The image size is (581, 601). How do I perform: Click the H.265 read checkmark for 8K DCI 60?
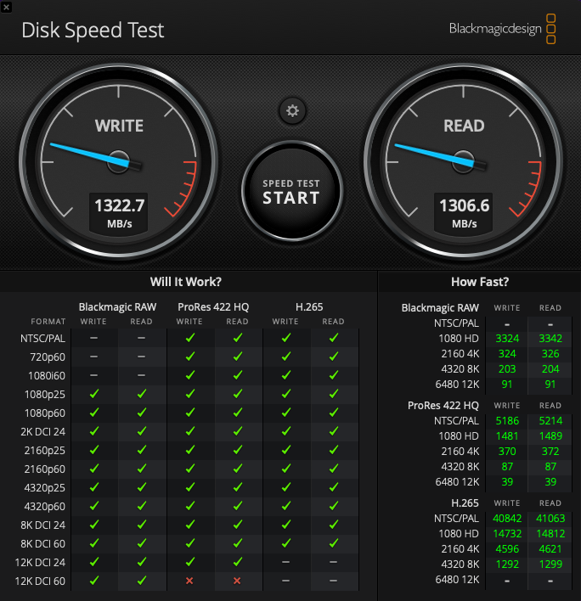coord(334,543)
